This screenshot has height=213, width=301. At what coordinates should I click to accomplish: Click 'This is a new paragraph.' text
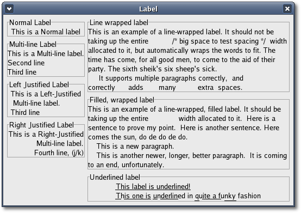point(135,146)
